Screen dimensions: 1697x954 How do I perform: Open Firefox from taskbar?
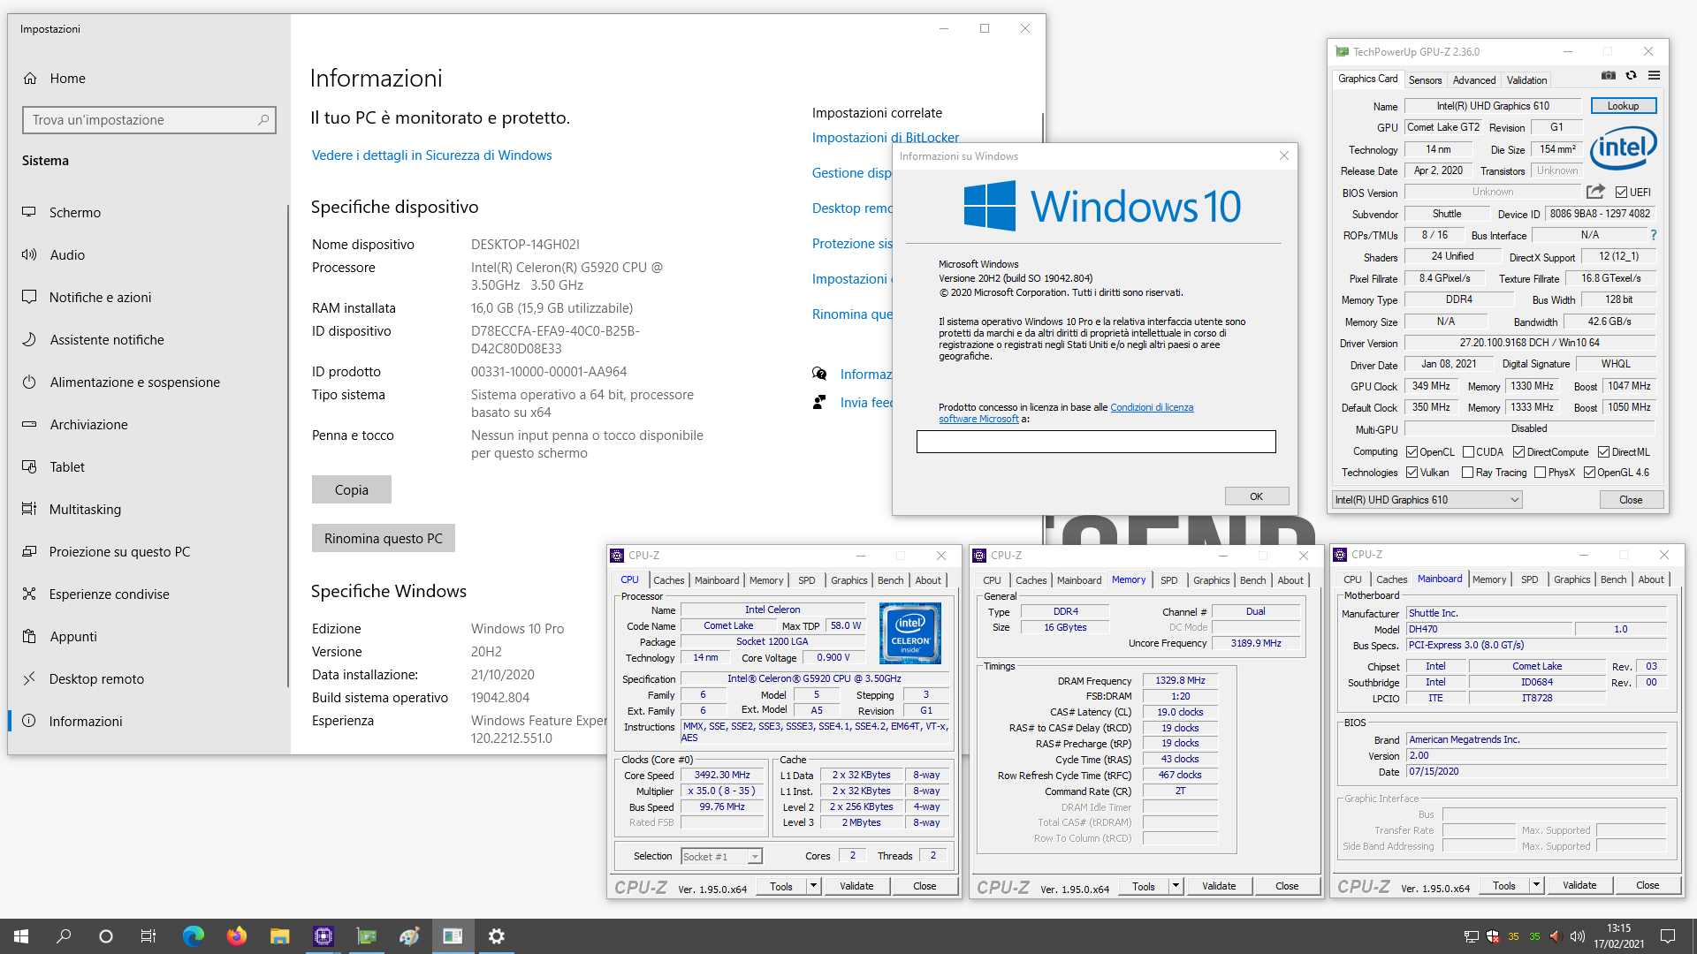(236, 936)
